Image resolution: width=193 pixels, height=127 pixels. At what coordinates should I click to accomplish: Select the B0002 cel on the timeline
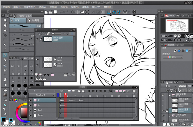point(74,100)
